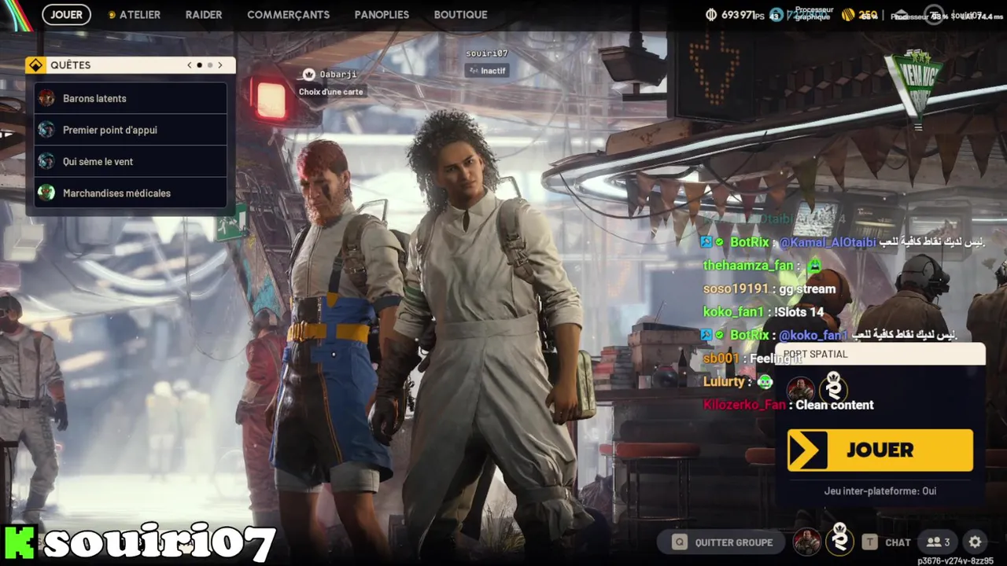The image size is (1007, 566).
Task: Open the Premier point d'appui quest
Action: point(131,130)
